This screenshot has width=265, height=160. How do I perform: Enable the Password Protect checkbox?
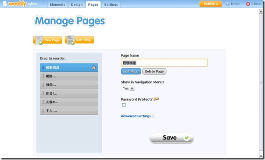click(124, 105)
